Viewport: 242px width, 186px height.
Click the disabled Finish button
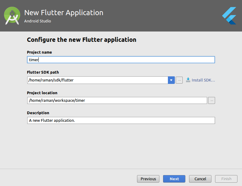(226, 179)
